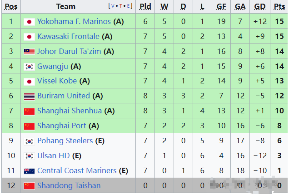Click the South Korea flag beside Pohang Steelers
The image size is (289, 194).
[29, 141]
